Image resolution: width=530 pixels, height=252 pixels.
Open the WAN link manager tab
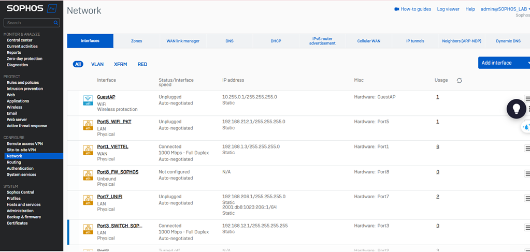point(183,41)
